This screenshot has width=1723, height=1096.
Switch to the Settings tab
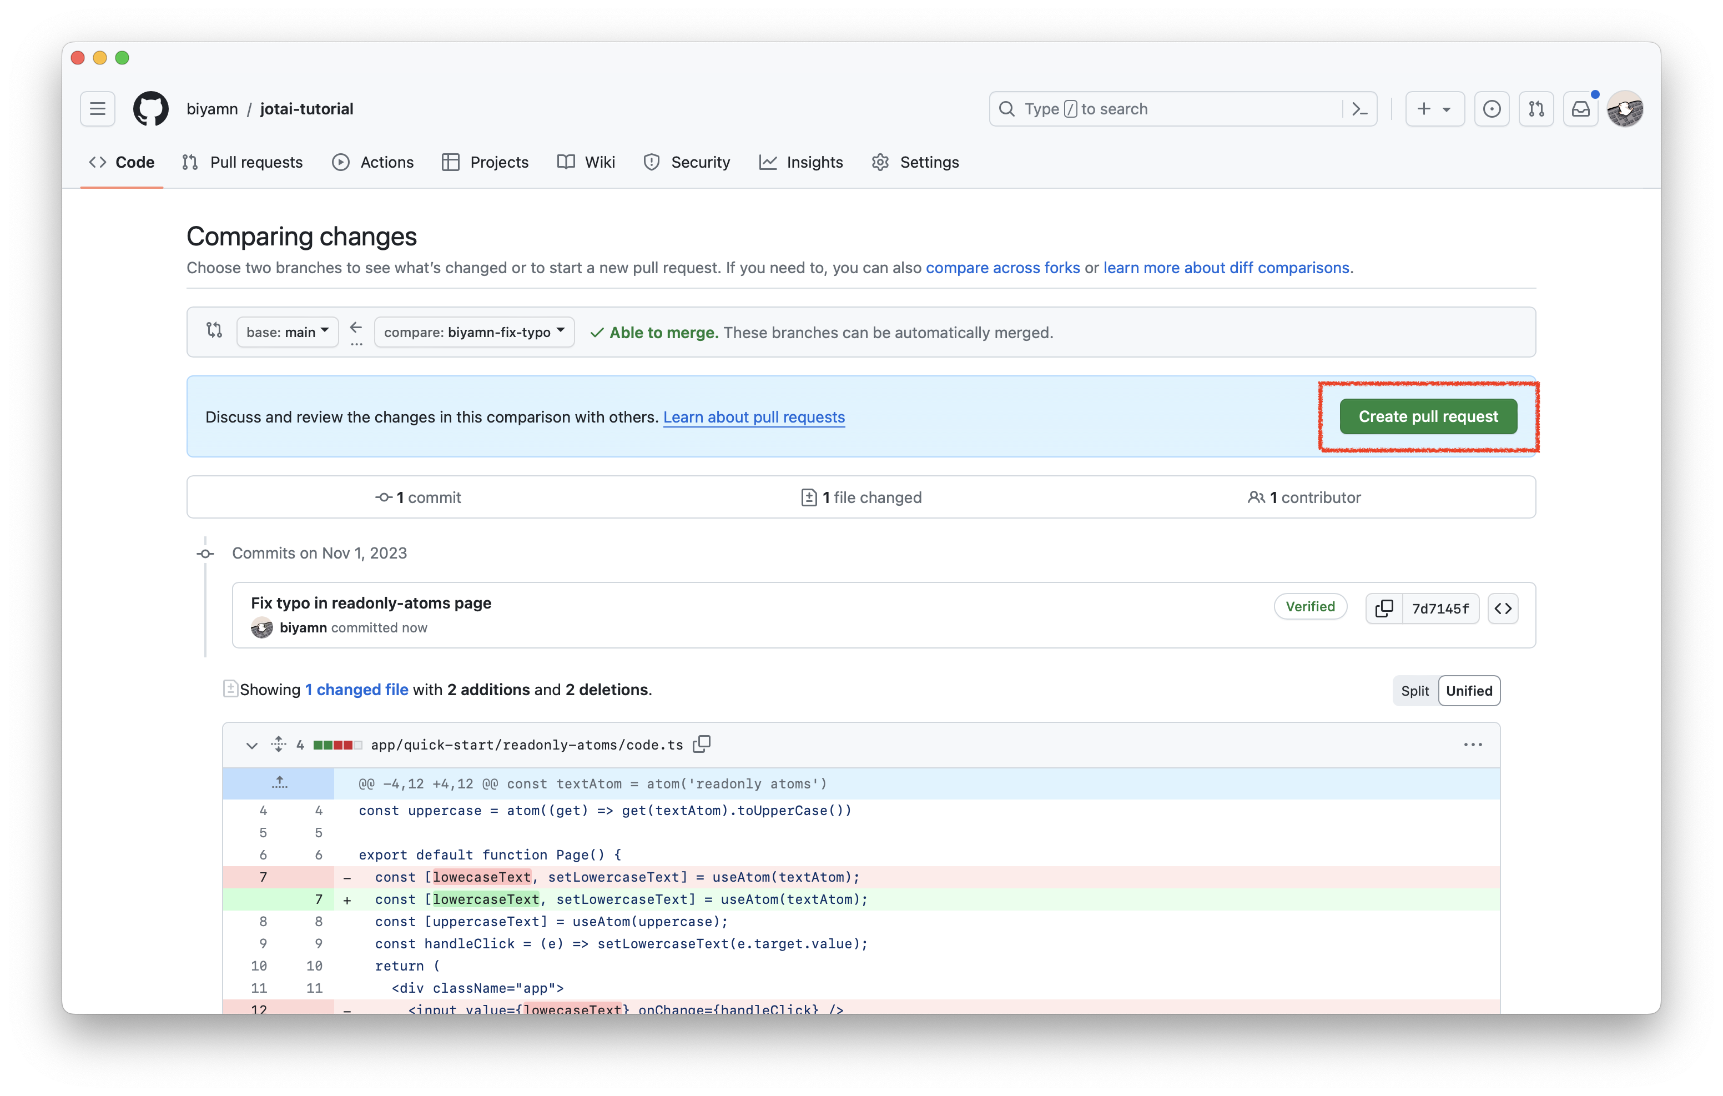(915, 163)
